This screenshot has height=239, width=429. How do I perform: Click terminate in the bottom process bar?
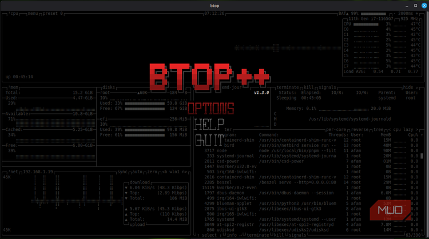point(258,235)
